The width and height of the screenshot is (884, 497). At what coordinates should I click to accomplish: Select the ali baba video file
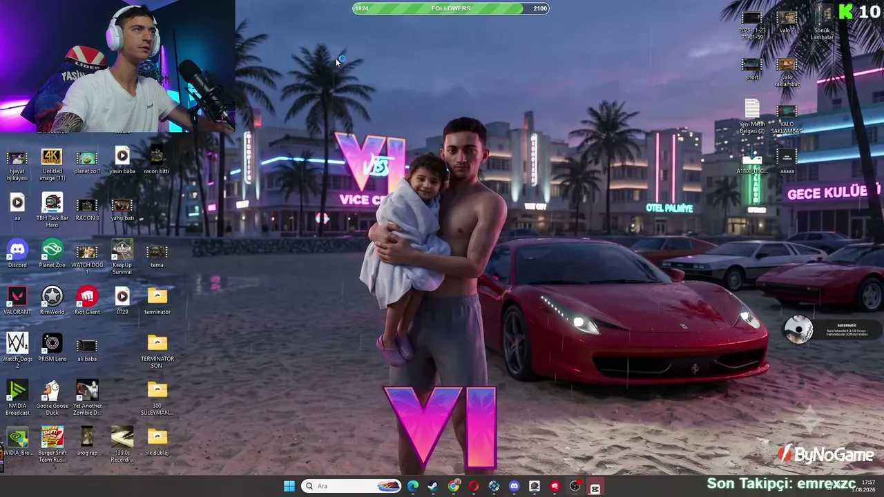pos(87,349)
